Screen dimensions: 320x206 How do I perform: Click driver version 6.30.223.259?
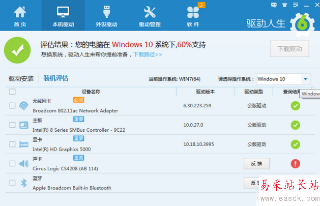(197, 106)
